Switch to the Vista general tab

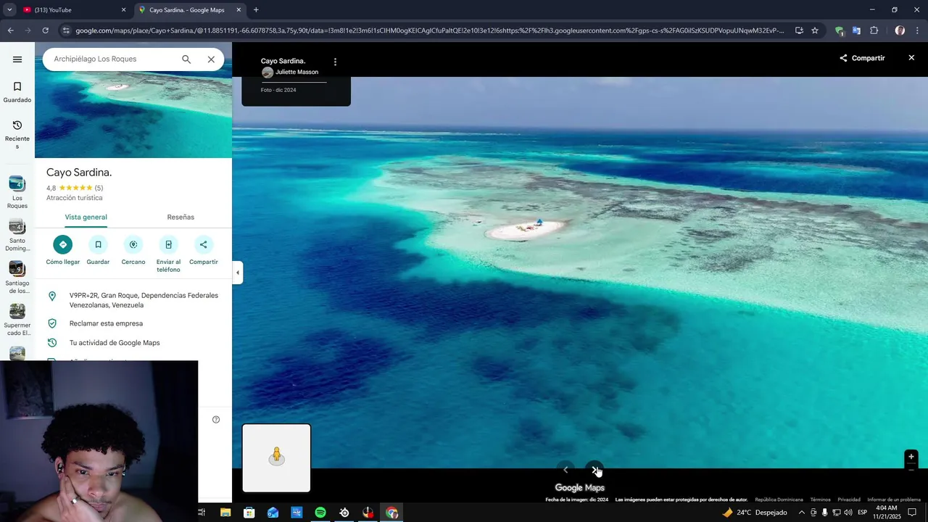tap(86, 217)
